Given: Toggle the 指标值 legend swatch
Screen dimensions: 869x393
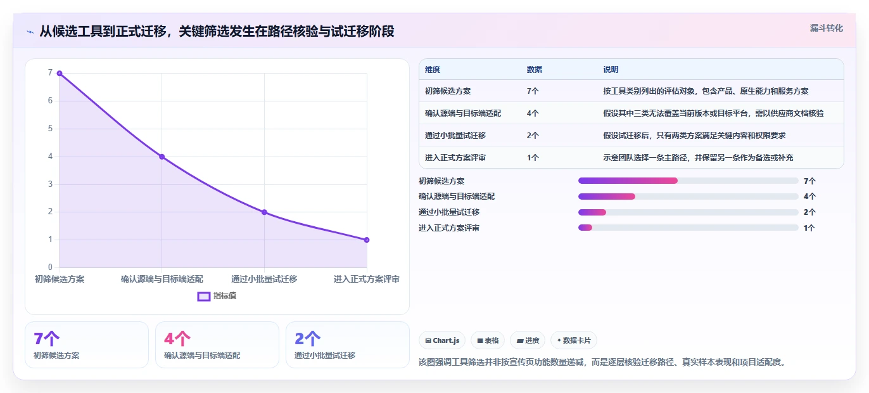Looking at the screenshot, I should pyautogui.click(x=204, y=296).
